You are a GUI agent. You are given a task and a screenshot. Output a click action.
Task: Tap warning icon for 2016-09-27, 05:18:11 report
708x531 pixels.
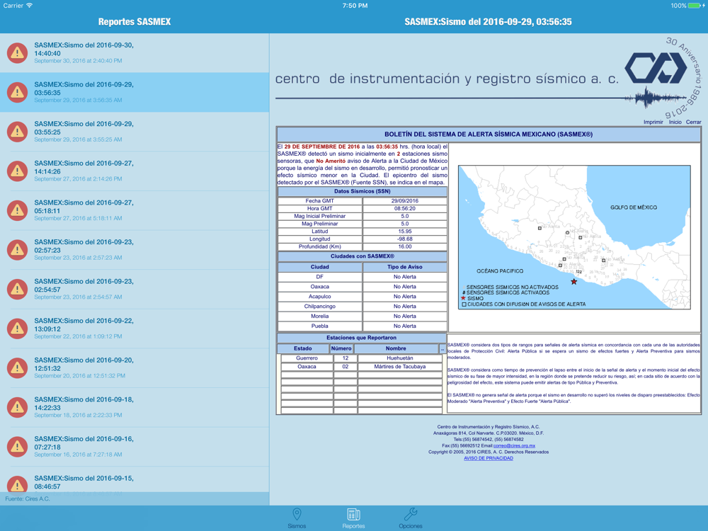pos(17,210)
